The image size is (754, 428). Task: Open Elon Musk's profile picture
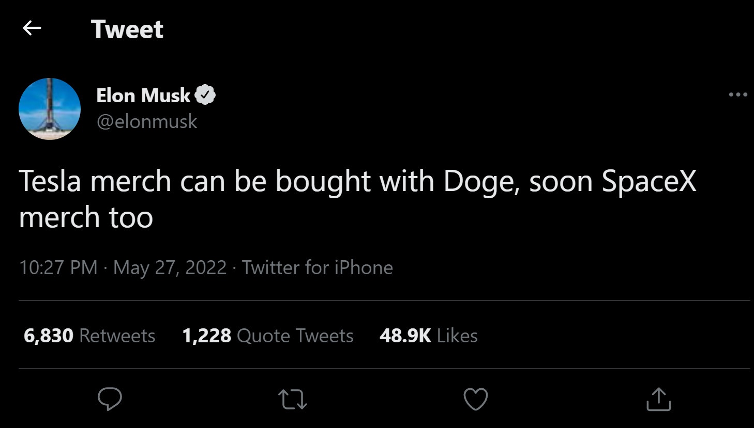click(x=50, y=109)
